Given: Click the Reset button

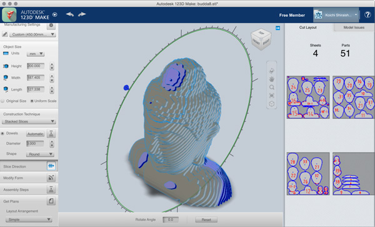Looking at the screenshot, I should click(x=206, y=219).
